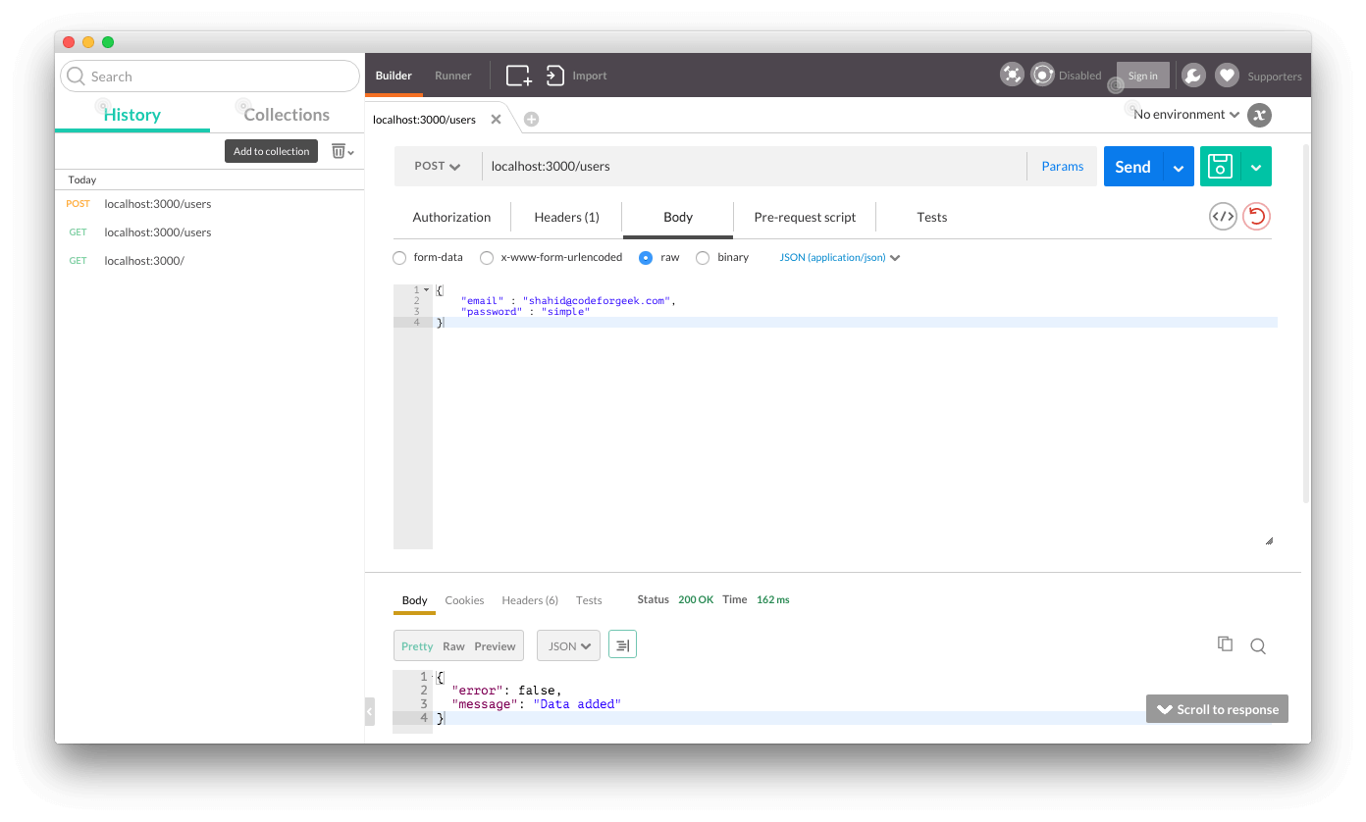Open settings wrench icon in header
This screenshot has width=1366, height=822.
pos(1192,76)
